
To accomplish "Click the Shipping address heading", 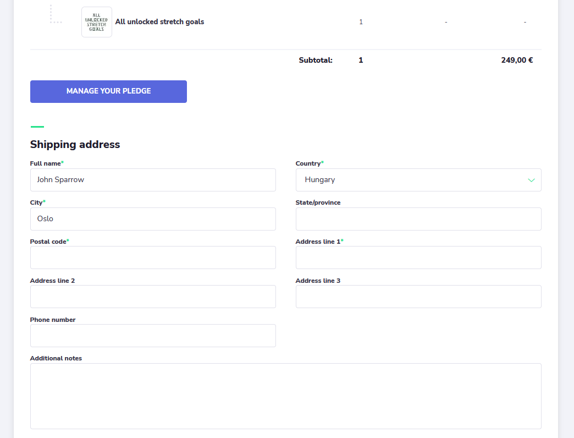I will [x=75, y=145].
